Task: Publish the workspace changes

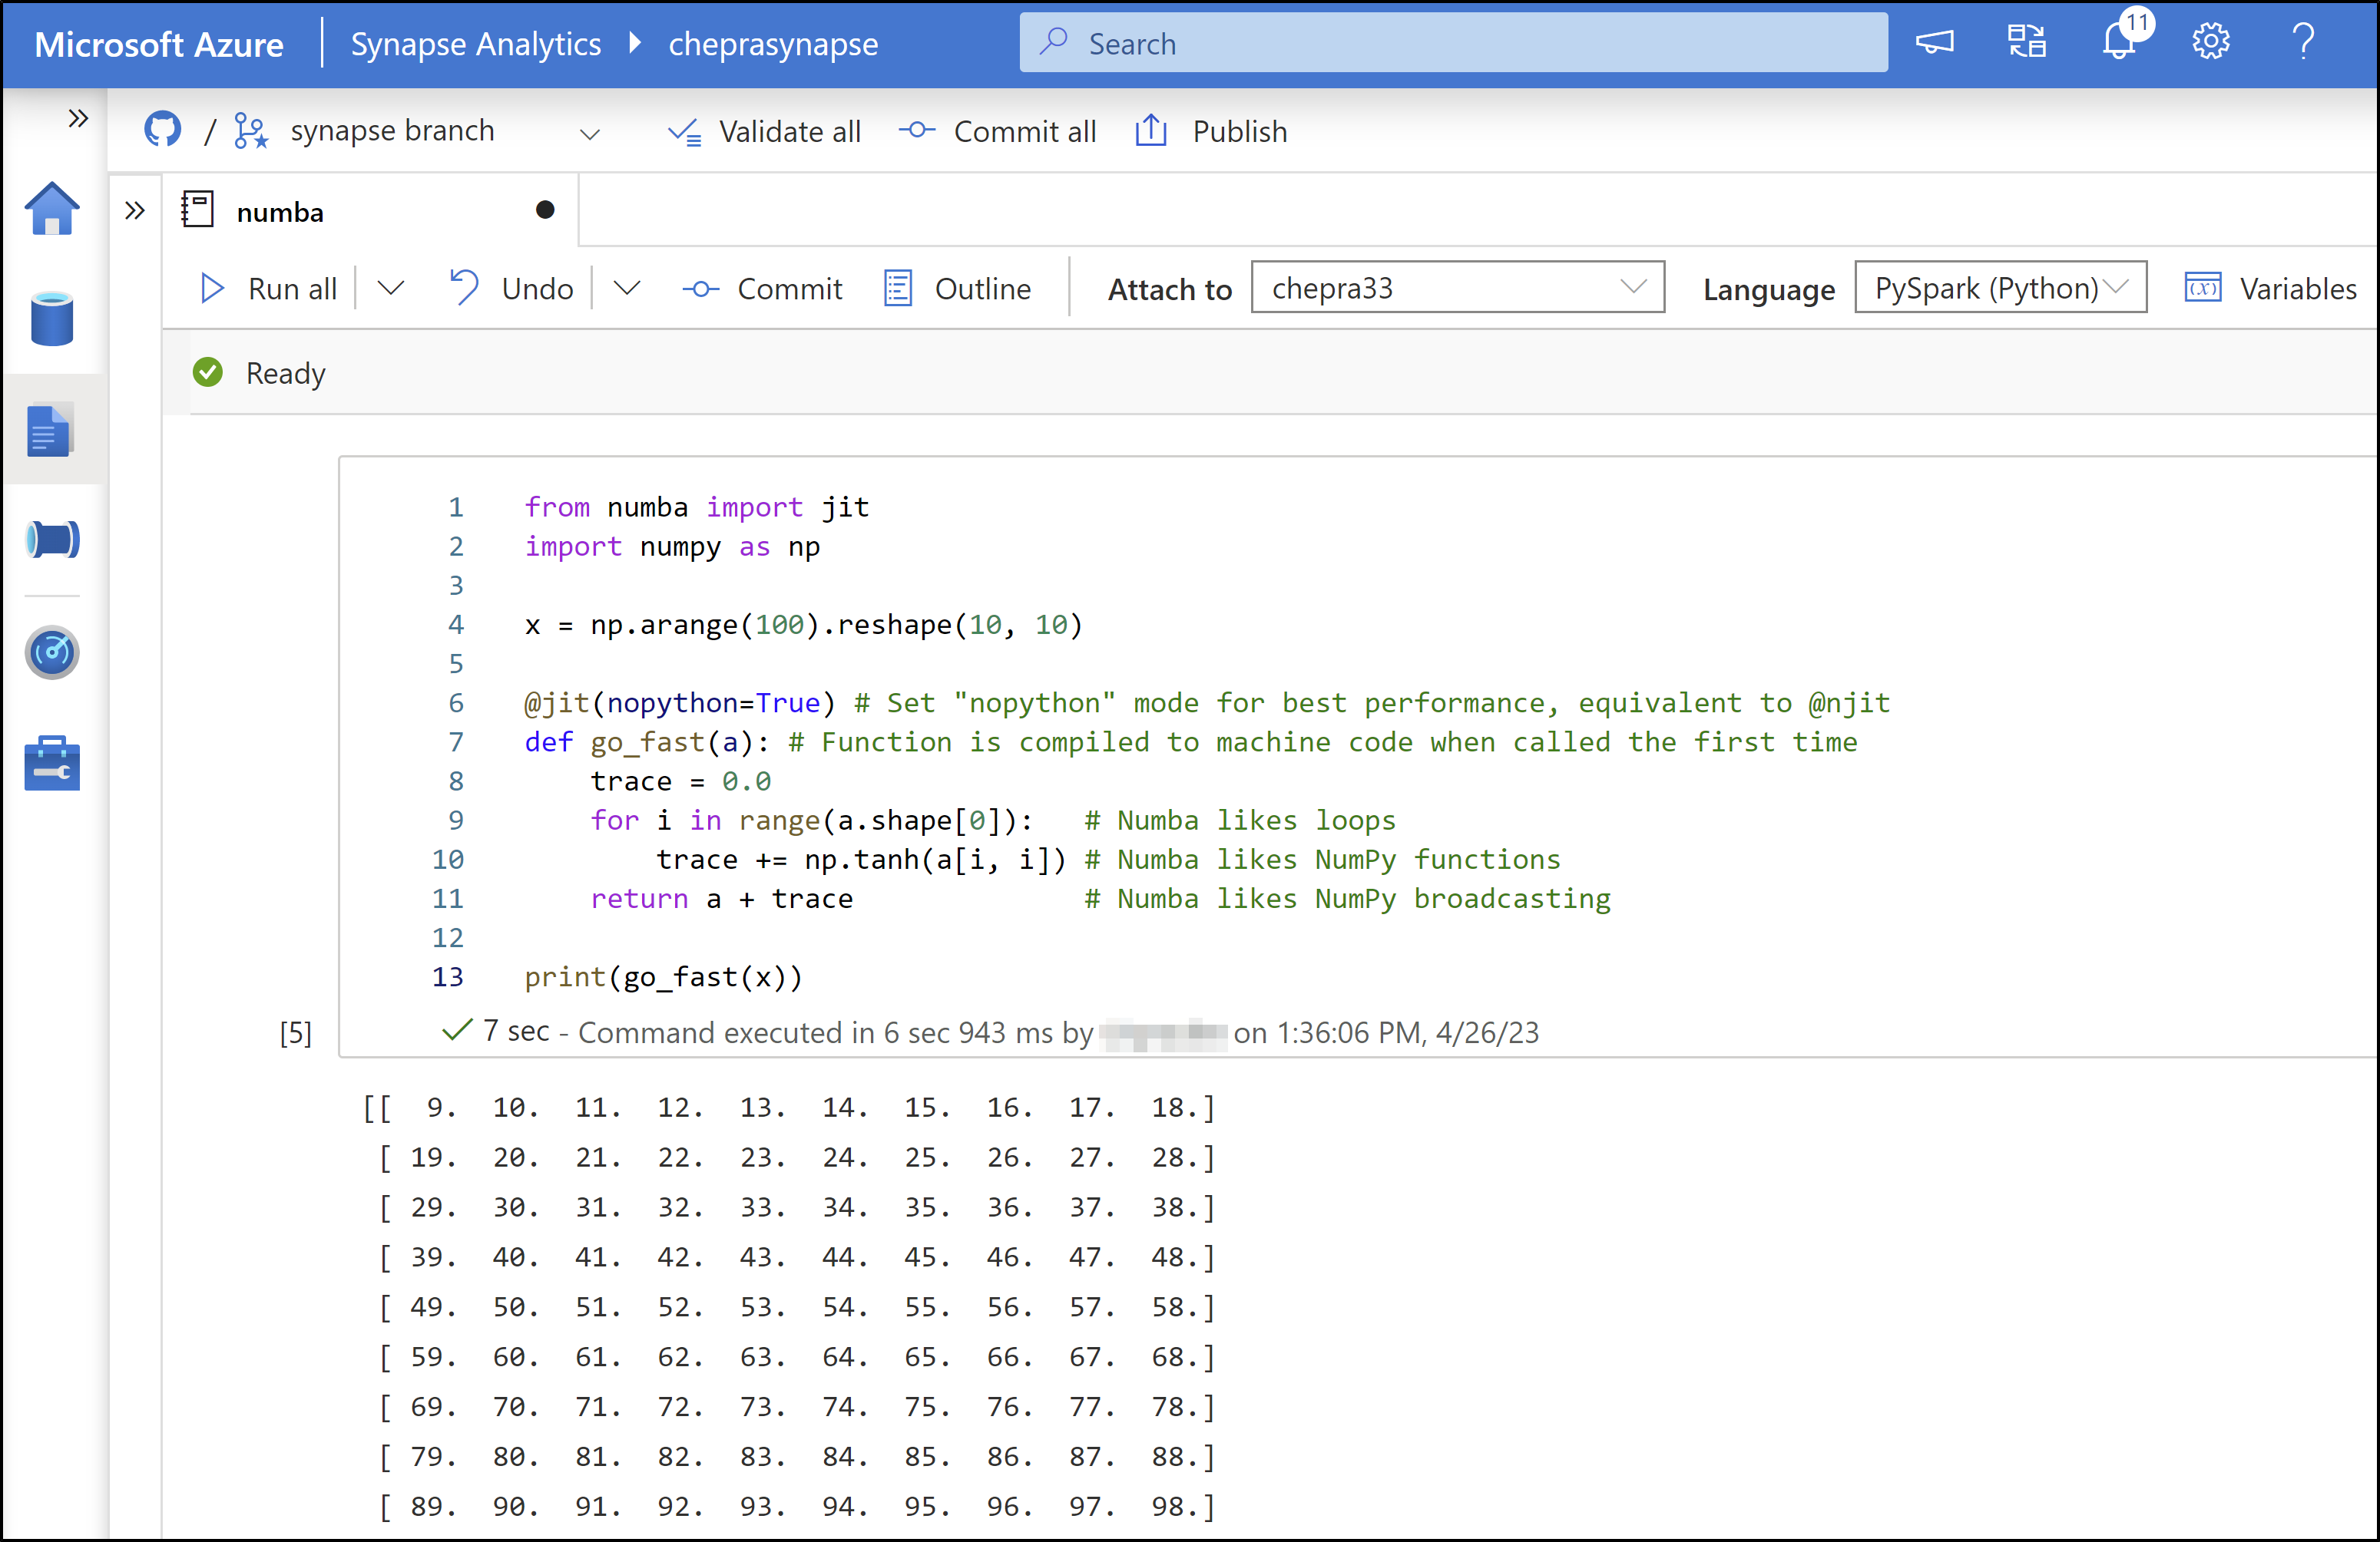Action: click(1211, 131)
